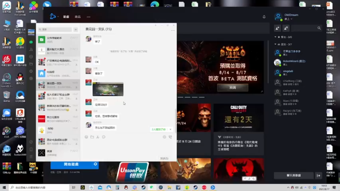Screen dimensions: 340x191
Task: Click the send file folder icon in chat
Action: 92,137
